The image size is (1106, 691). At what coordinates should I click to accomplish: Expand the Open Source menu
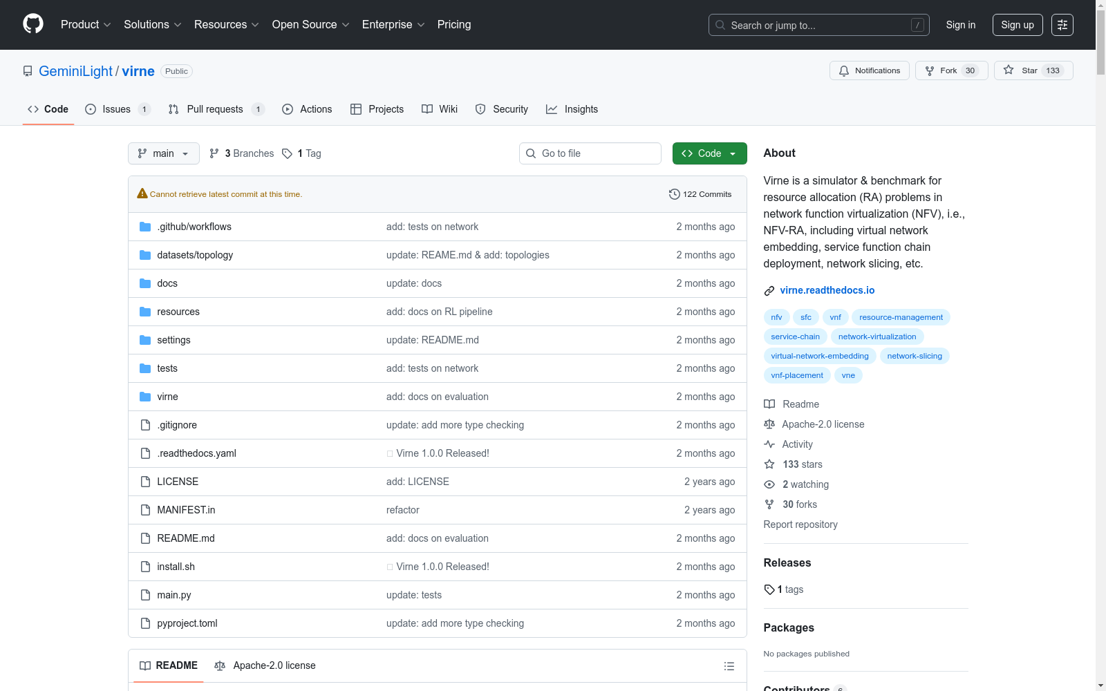tap(311, 24)
